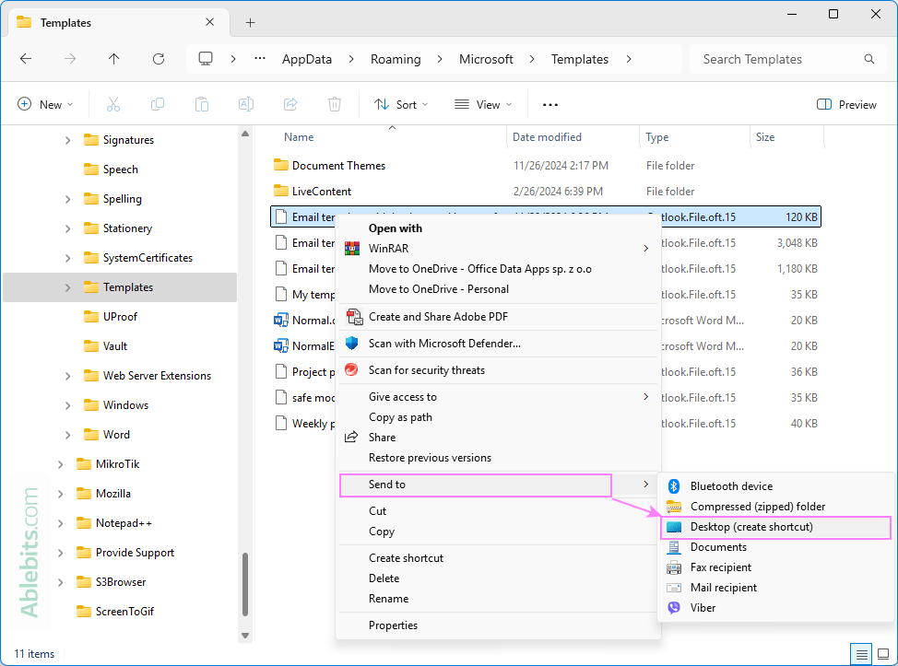The width and height of the screenshot is (898, 666).
Task: Show hidden path with ellipsis in address bar
Action: (x=260, y=59)
